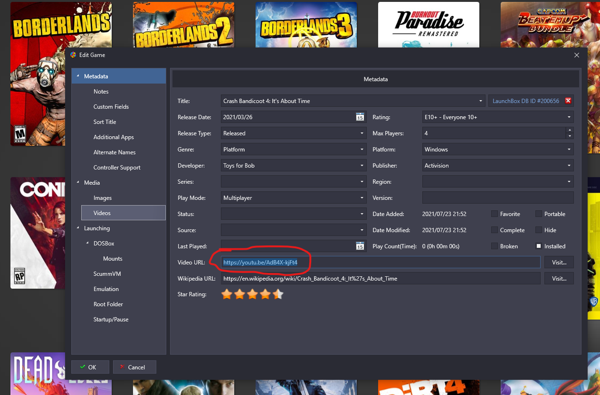Screen dimensions: 600x395
Task: Open the Platform dropdown showing Windows
Action: (569, 150)
